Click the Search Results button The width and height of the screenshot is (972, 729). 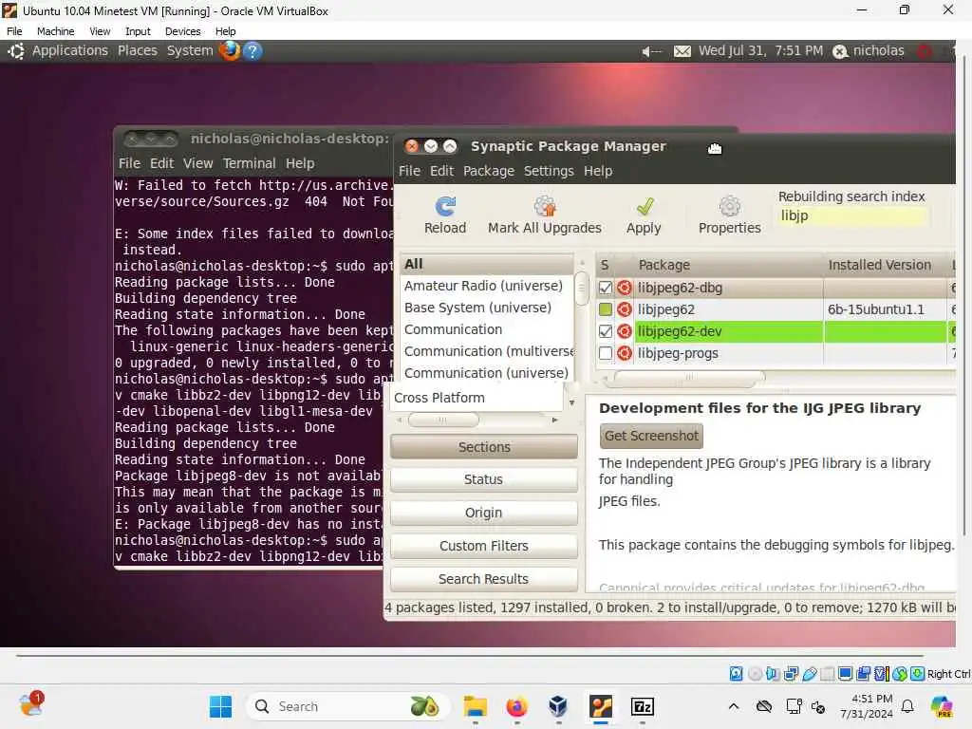pos(484,579)
